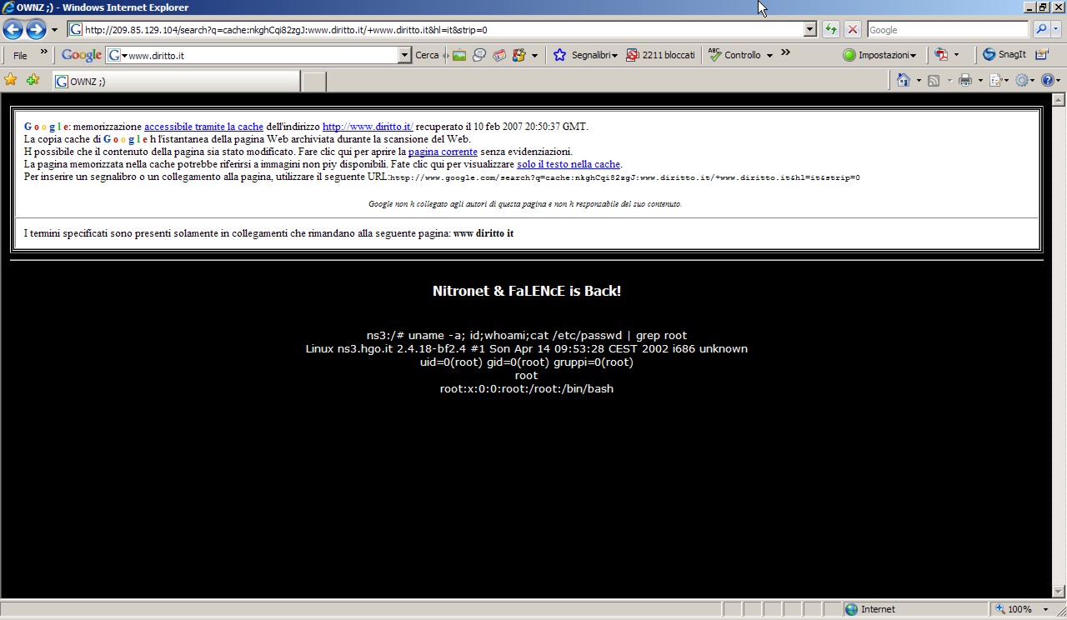Click the speech bubble groups icon on toolbar
The height and width of the screenshot is (620, 1067).
[x=479, y=55]
